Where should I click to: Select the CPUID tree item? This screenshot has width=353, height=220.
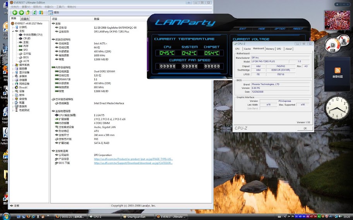(x=25, y=38)
